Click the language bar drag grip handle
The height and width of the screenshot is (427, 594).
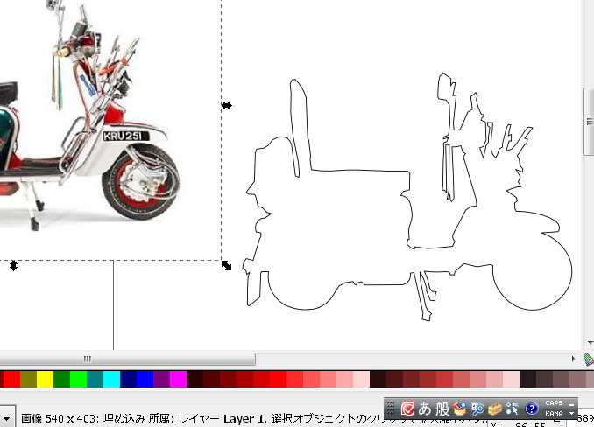tap(392, 409)
